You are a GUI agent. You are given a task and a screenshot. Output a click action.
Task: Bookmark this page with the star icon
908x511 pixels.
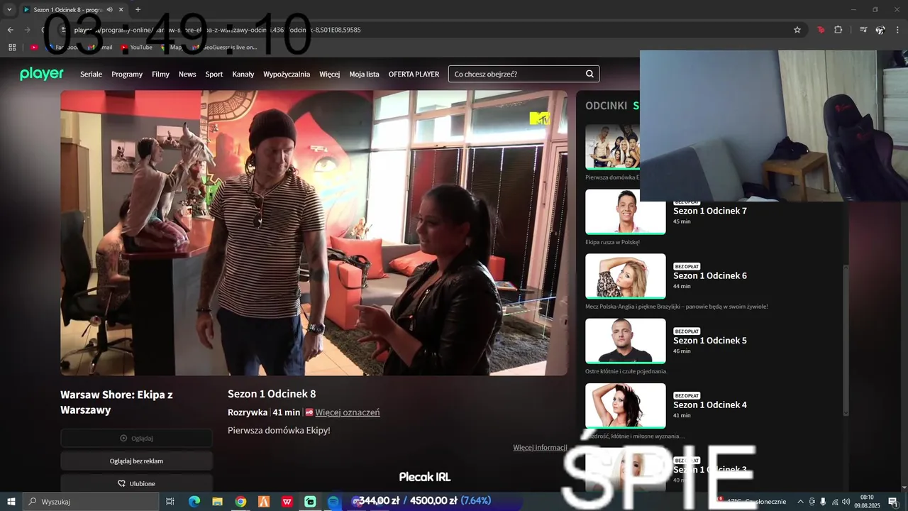[x=797, y=30]
